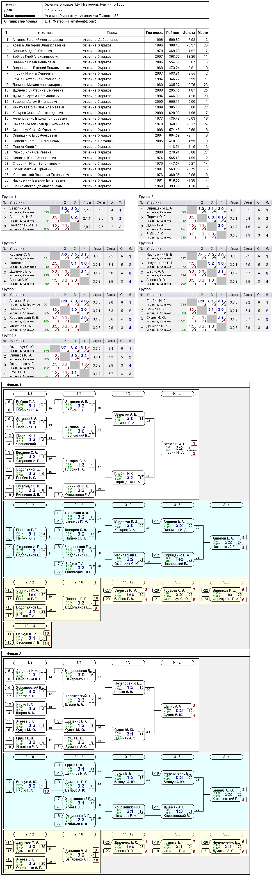
Task: Click the 'Рейтинг' column header
Action: [173, 33]
